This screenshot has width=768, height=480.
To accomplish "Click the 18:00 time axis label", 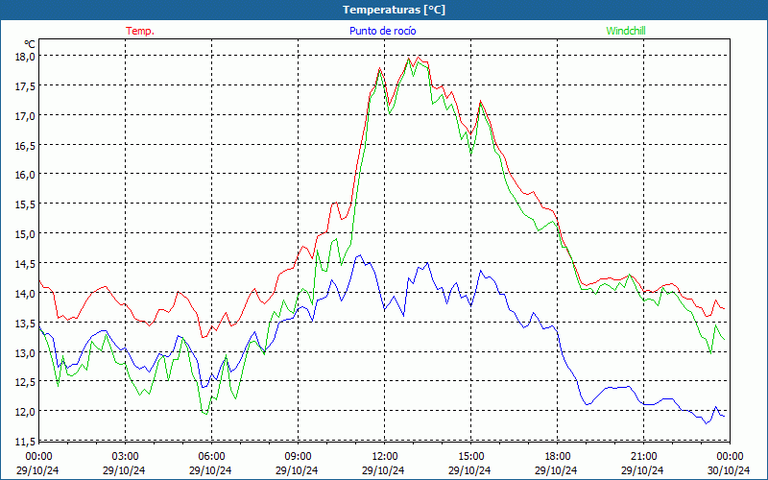I will coord(558,456).
